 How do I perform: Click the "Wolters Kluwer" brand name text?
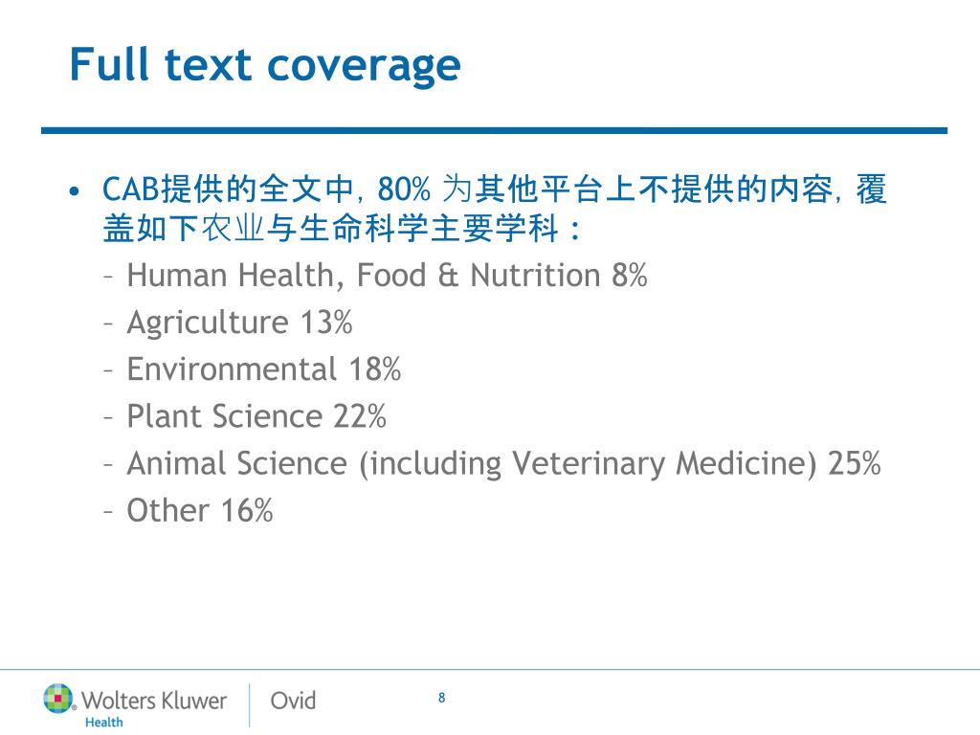[154, 701]
